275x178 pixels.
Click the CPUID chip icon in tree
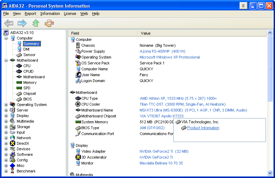pyautogui.click(x=19, y=71)
